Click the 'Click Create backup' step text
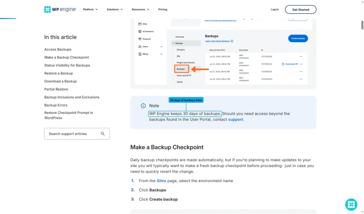Screen dimensions: 364x214 pos(158,199)
